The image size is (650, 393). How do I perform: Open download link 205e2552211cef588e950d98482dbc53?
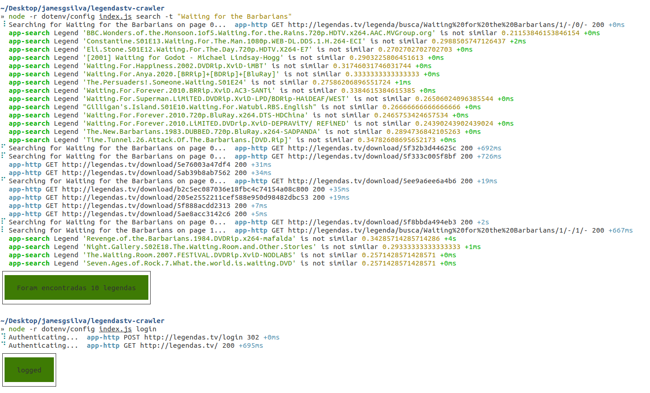pos(185,197)
